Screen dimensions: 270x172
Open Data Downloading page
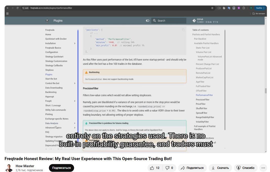[x=54, y=88]
